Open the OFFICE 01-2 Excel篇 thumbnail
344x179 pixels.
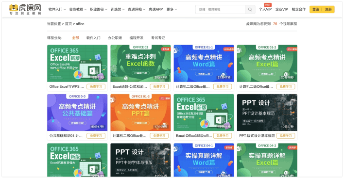(267, 64)
